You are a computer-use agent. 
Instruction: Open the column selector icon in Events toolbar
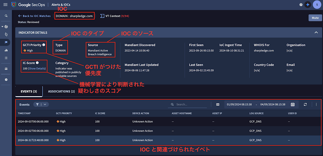click(218, 104)
